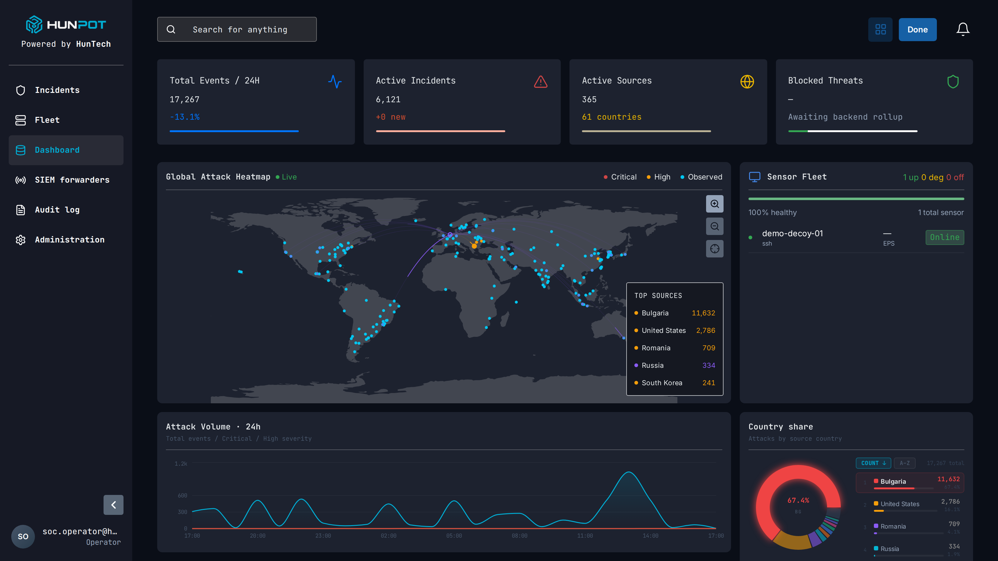Toggle the Observed legend filter
998x561 pixels.
tap(701, 177)
